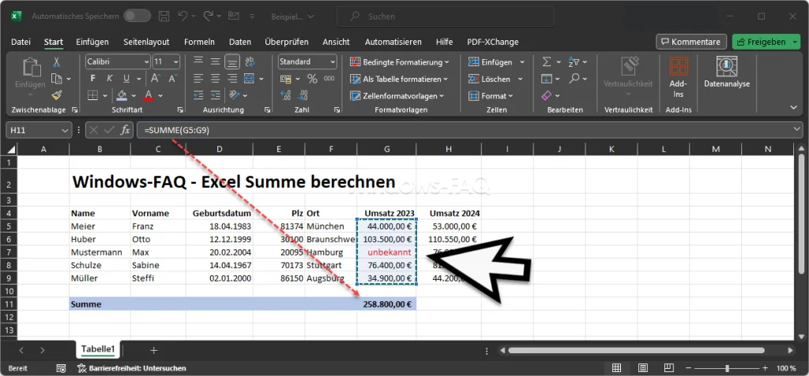Click the align right icon
809x376 pixels.
tap(232, 79)
